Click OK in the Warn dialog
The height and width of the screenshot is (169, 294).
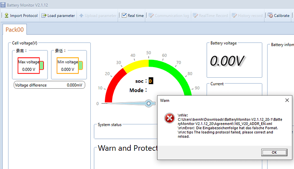[x=274, y=152]
